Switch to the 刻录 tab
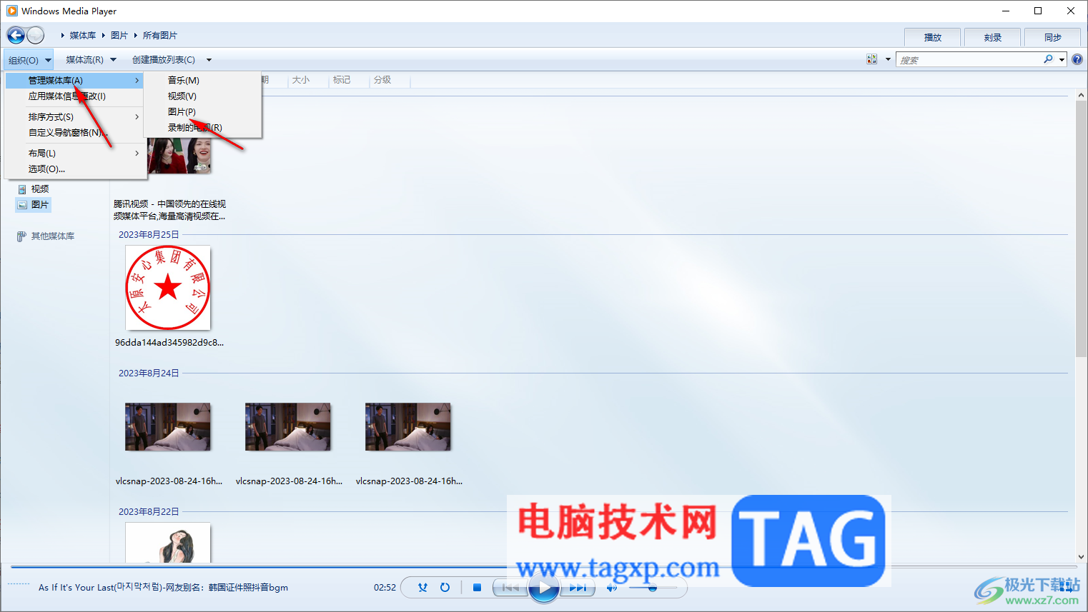Screen dimensions: 1088x612 point(993,37)
